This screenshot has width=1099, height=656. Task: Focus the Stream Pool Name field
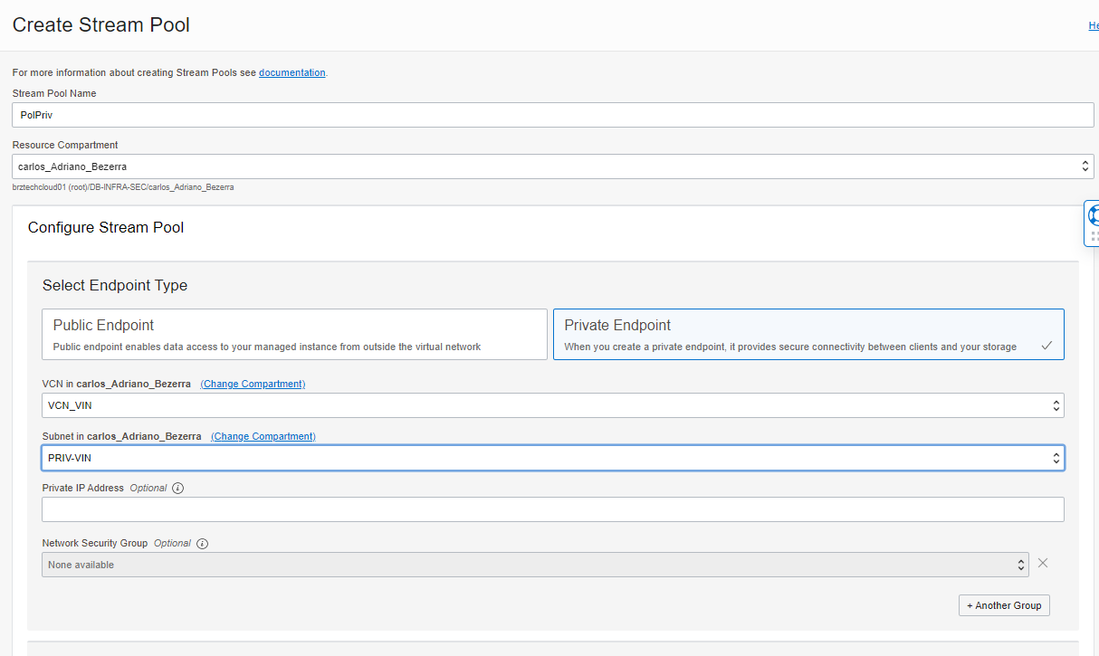pyautogui.click(x=552, y=115)
